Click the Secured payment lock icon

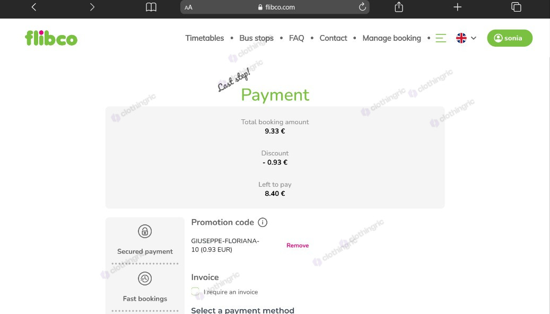pyautogui.click(x=145, y=231)
